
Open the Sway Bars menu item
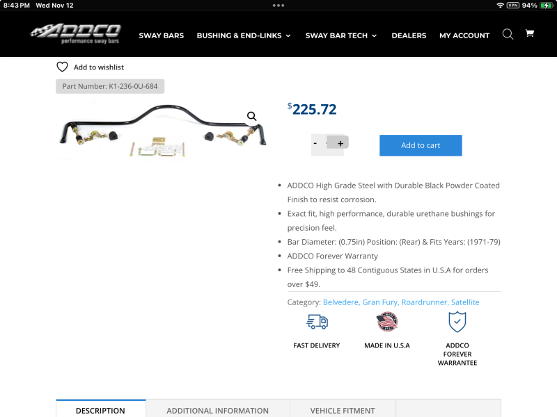tap(162, 35)
